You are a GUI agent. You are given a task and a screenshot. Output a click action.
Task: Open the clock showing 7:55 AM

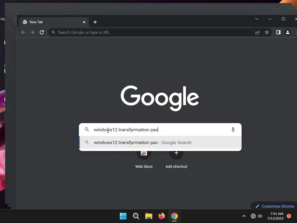point(275,216)
